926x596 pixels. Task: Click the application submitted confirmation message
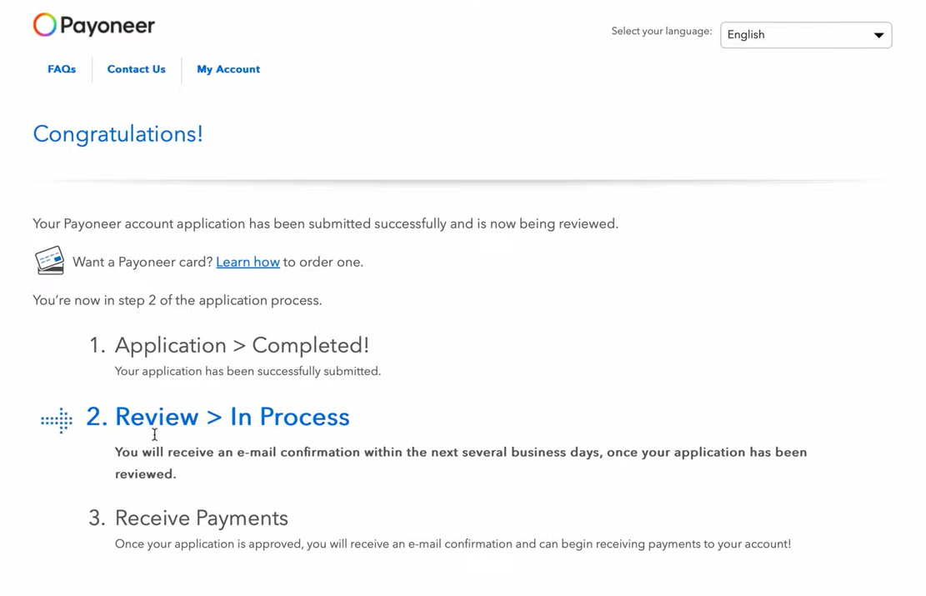click(325, 223)
